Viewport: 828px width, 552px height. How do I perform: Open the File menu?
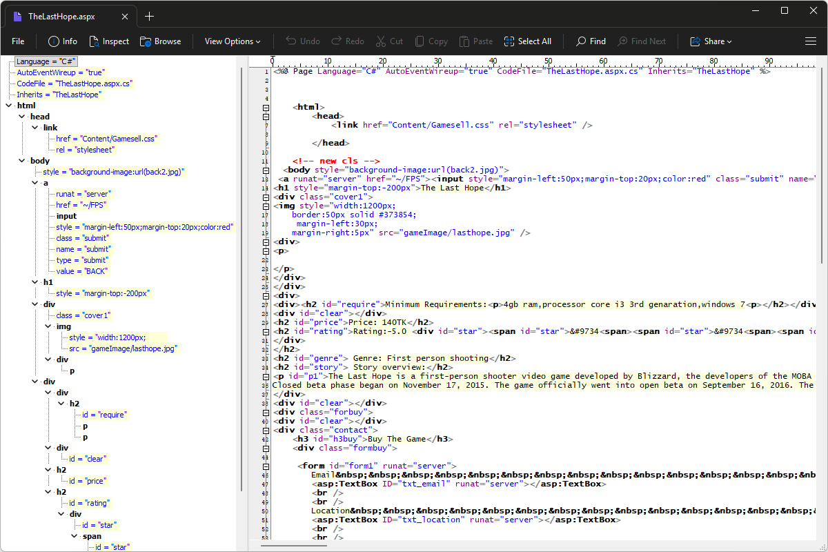coord(18,41)
